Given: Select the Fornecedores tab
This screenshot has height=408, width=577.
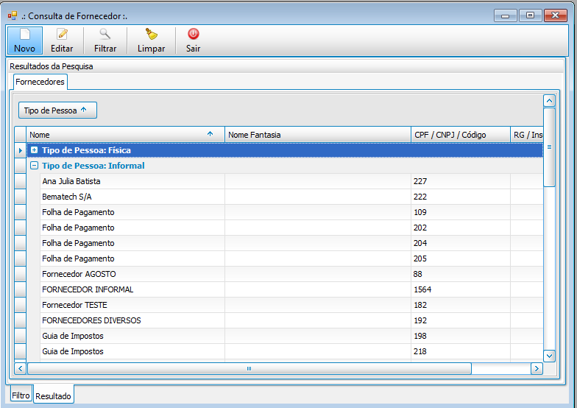Looking at the screenshot, I should 40,82.
